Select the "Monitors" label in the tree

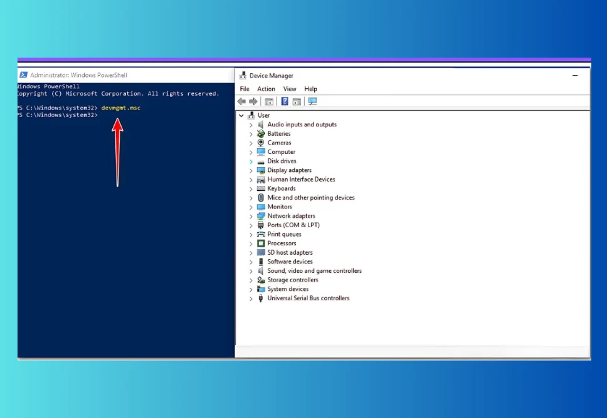[280, 206]
